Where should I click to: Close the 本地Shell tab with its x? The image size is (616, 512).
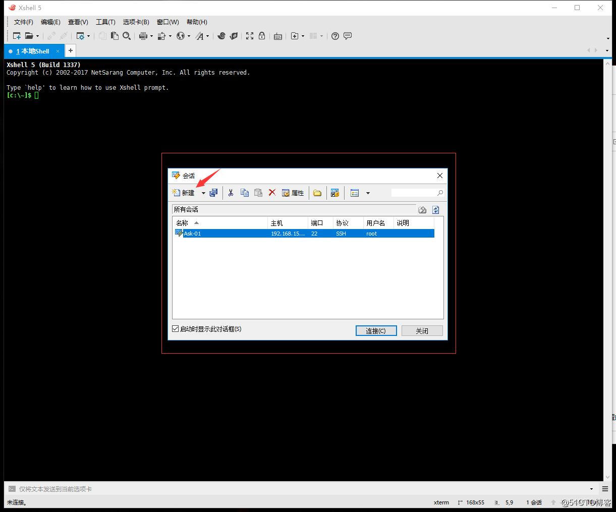pyautogui.click(x=58, y=51)
